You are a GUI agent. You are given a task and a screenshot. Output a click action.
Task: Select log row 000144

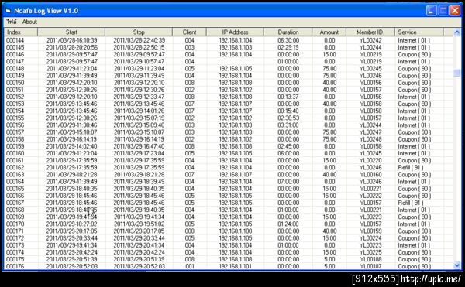coord(229,40)
